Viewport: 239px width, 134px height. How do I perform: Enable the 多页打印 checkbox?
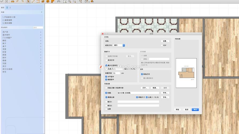coord(106,60)
